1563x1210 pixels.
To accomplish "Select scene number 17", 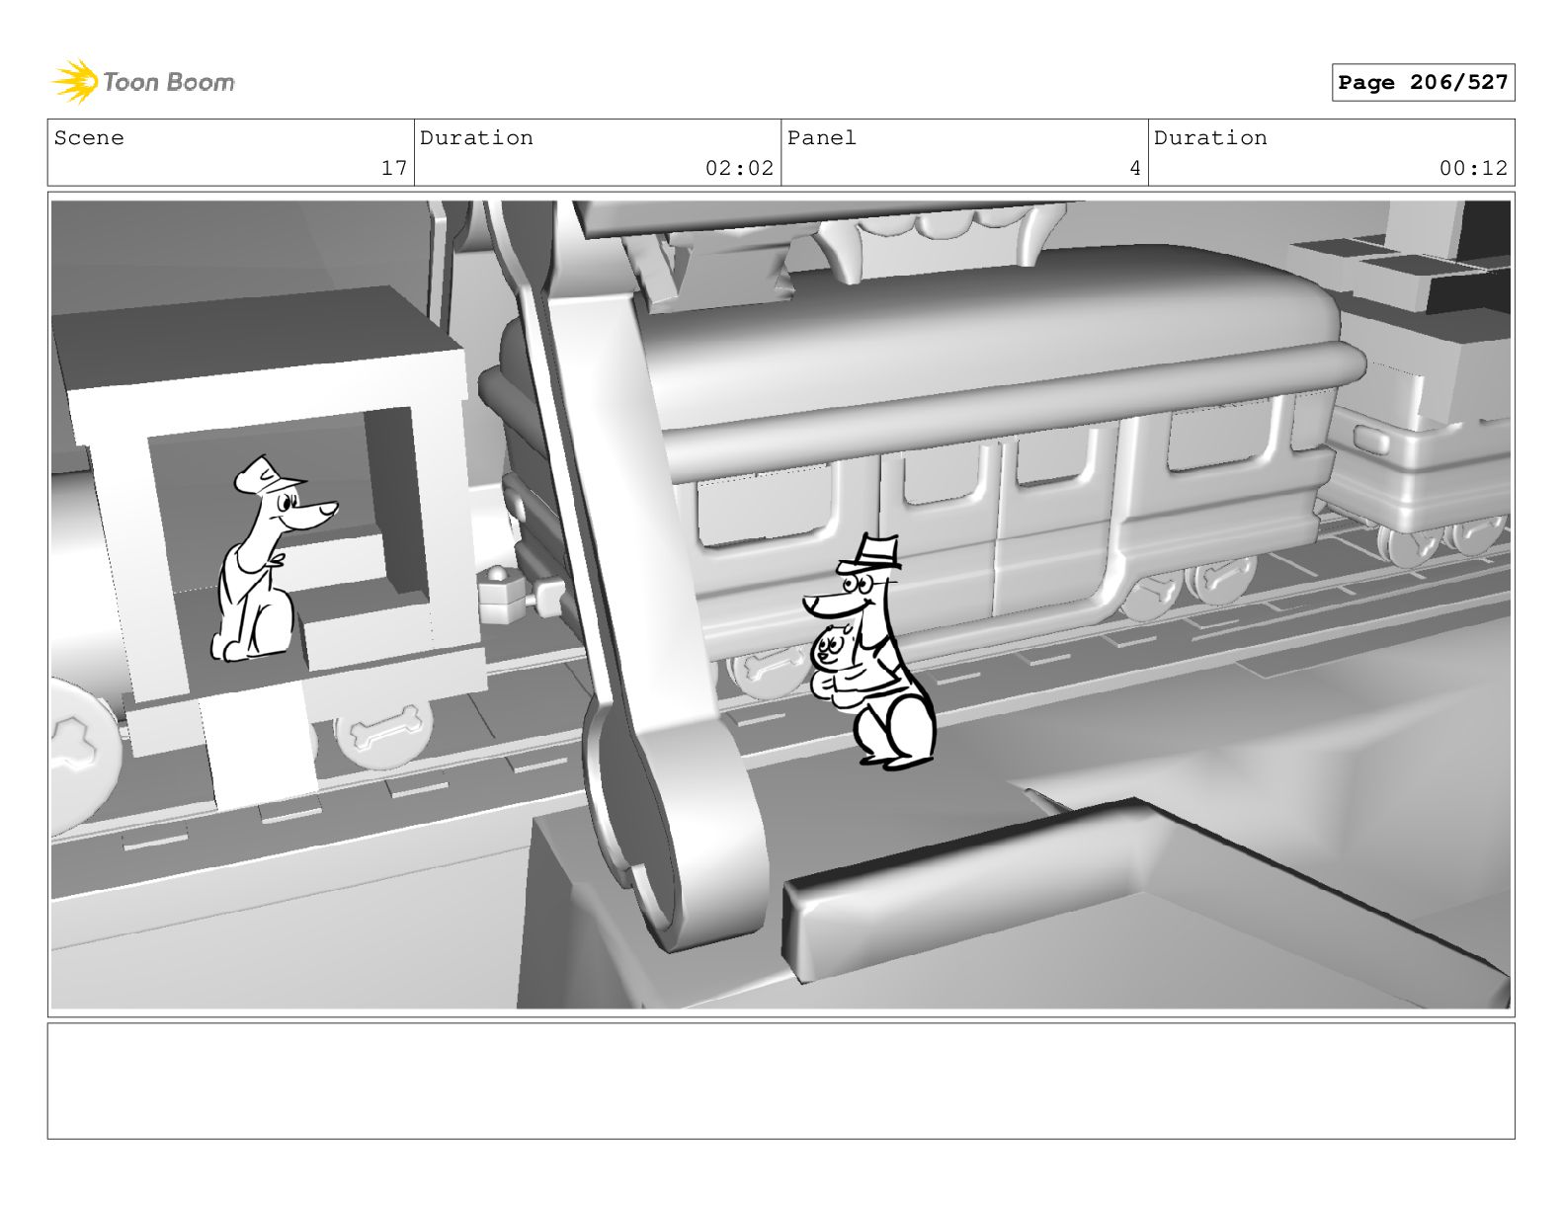I will 394,168.
